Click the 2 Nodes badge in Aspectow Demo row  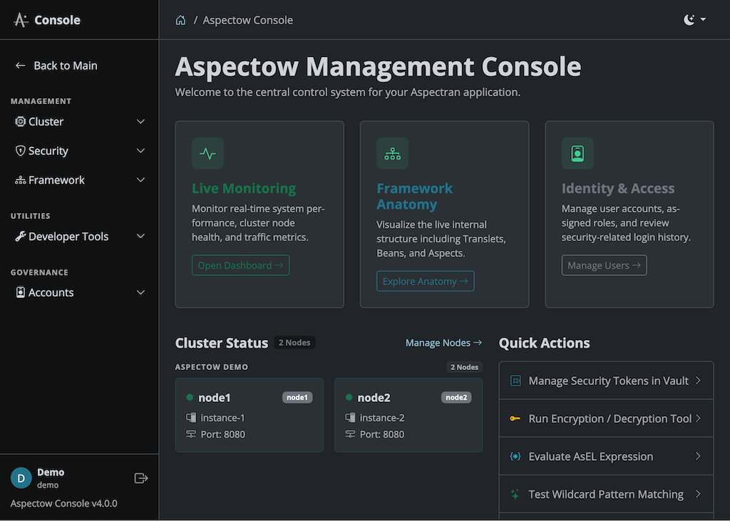pos(464,367)
